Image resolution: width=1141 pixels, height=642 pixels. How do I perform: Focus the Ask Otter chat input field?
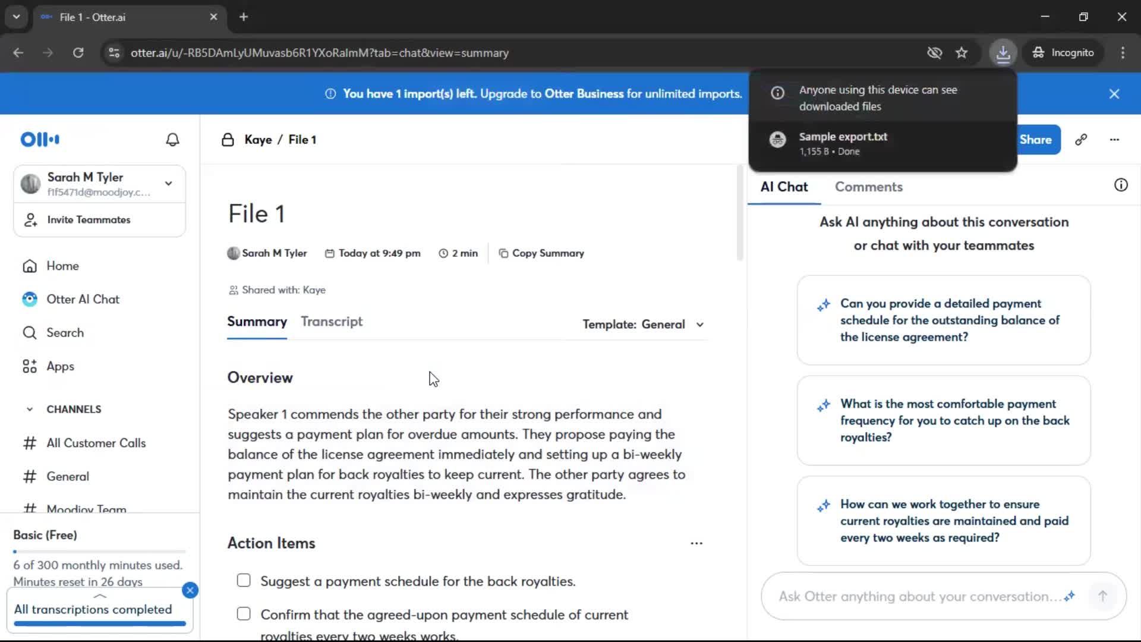tap(919, 596)
